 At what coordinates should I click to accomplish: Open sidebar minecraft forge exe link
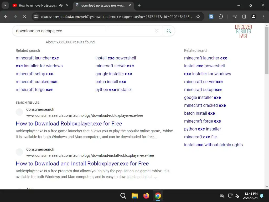(203, 121)
